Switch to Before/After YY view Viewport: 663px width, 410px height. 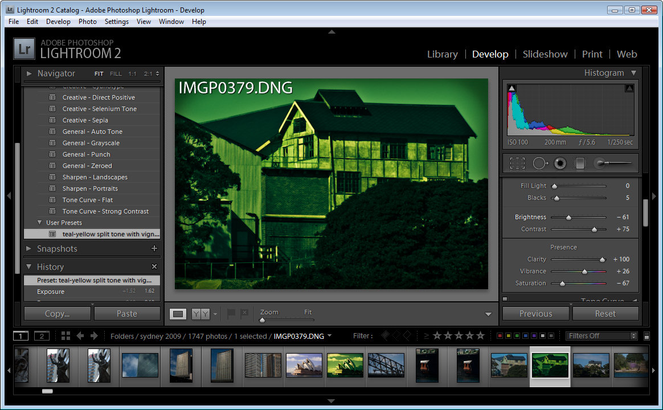[x=200, y=314]
